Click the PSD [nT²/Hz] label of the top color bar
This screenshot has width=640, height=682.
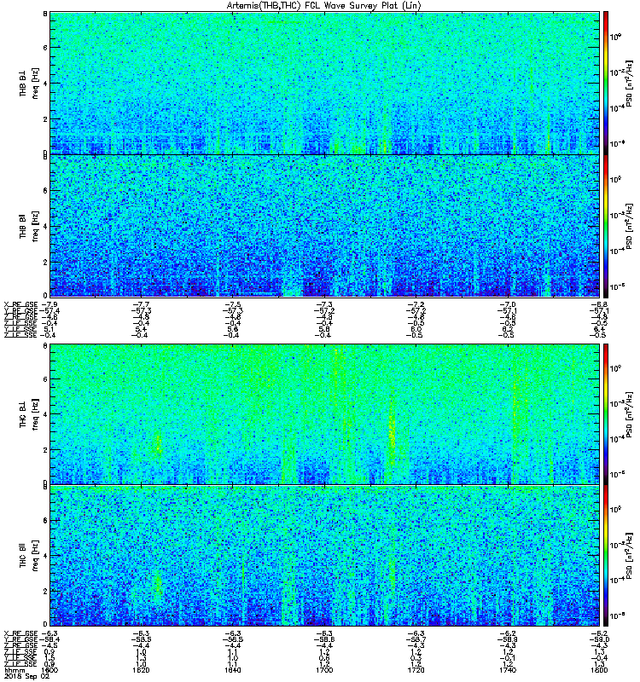click(x=629, y=84)
